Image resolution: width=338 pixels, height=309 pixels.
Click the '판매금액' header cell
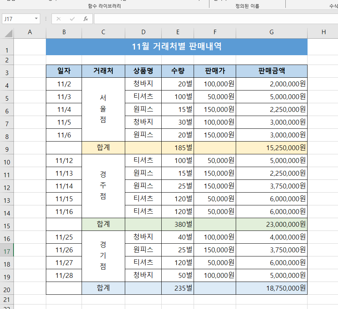(271, 71)
